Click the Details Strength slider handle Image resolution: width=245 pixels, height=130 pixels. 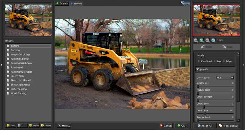pyautogui.click(x=198, y=100)
